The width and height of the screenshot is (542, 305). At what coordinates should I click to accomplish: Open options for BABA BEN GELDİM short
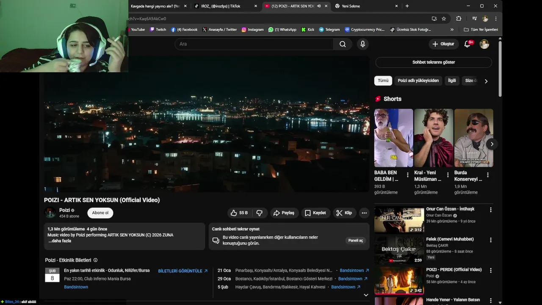pos(408,175)
